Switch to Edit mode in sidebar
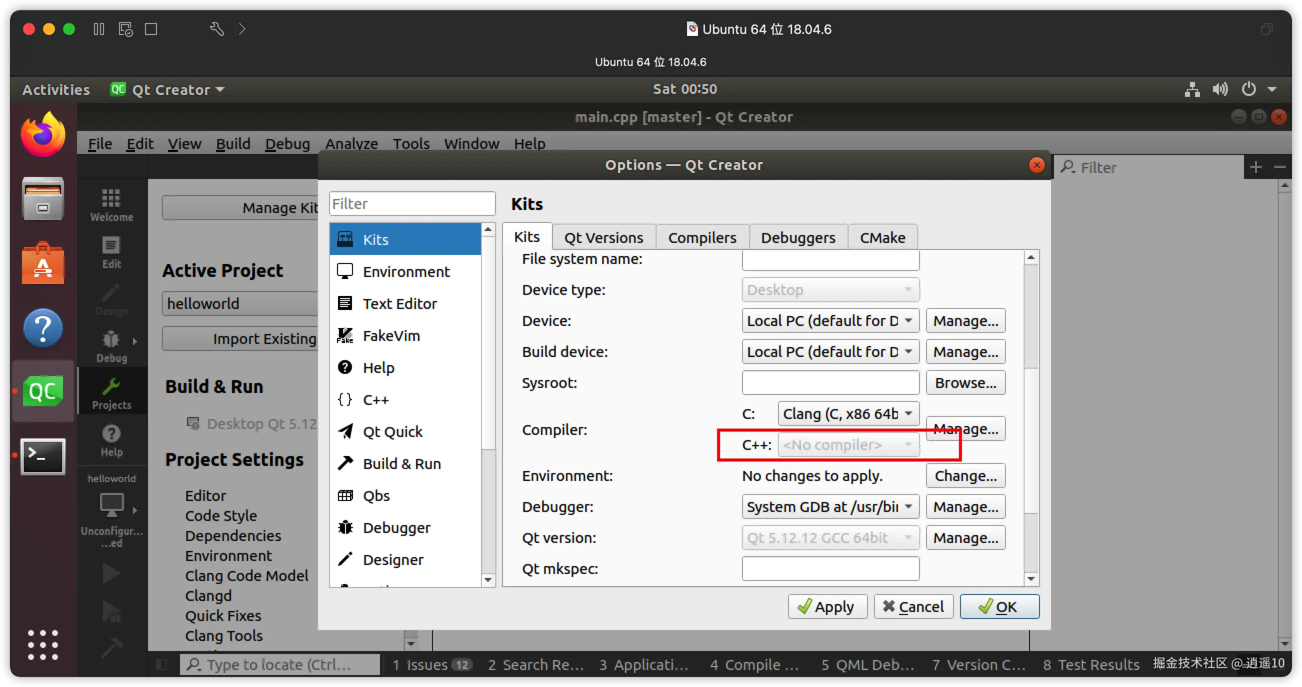Image resolution: width=1302 pixels, height=687 pixels. (111, 251)
